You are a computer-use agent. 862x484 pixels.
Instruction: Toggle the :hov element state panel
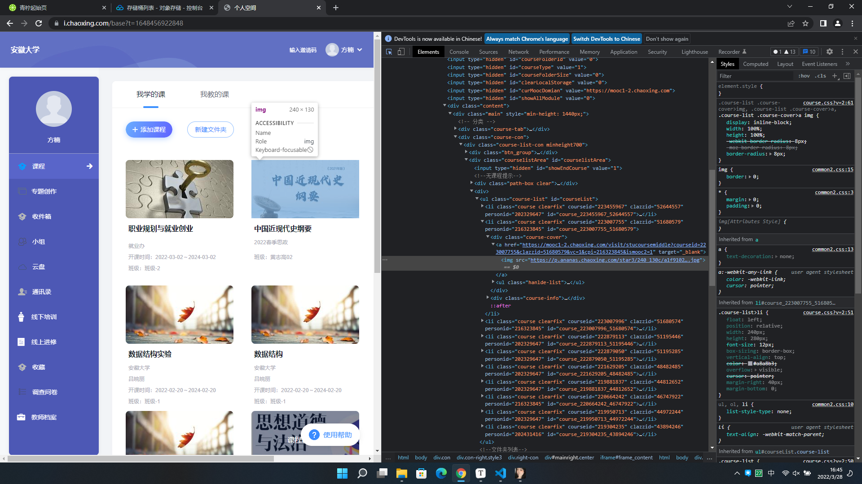804,76
